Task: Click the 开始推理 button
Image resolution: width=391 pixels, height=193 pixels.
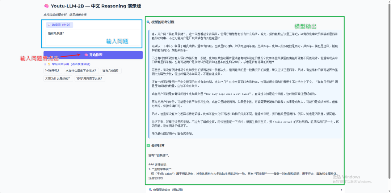Action: pyautogui.click(x=93, y=55)
